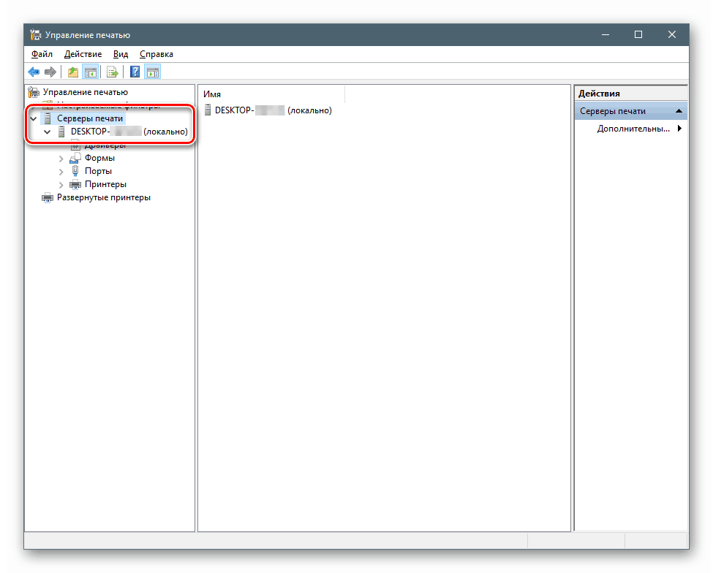Collapse the DESKTOP (локально) tree node
The image size is (713, 573).
(x=48, y=132)
